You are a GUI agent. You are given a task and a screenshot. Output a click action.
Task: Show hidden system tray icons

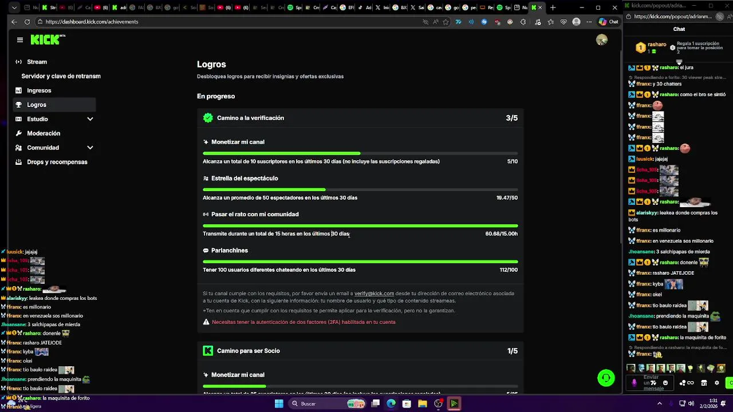pyautogui.click(x=659, y=403)
